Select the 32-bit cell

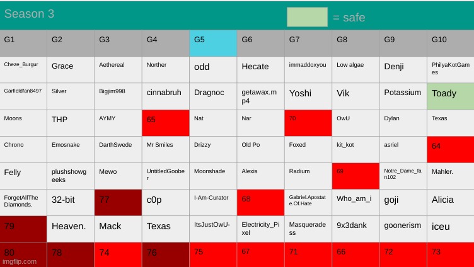pyautogui.click(x=71, y=202)
